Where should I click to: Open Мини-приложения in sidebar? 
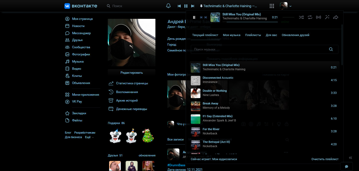[x=82, y=95]
